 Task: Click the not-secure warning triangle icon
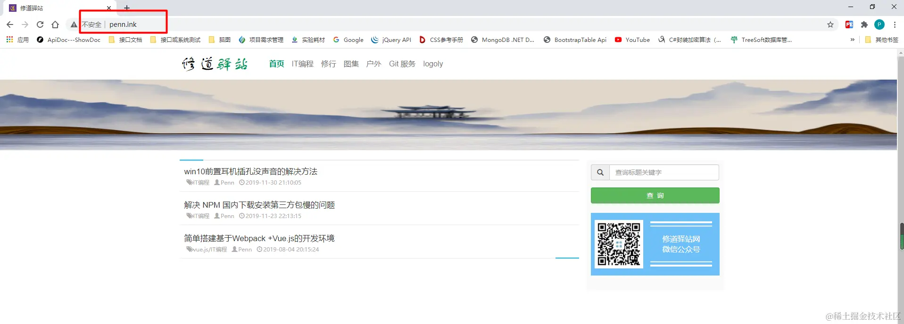pos(74,24)
